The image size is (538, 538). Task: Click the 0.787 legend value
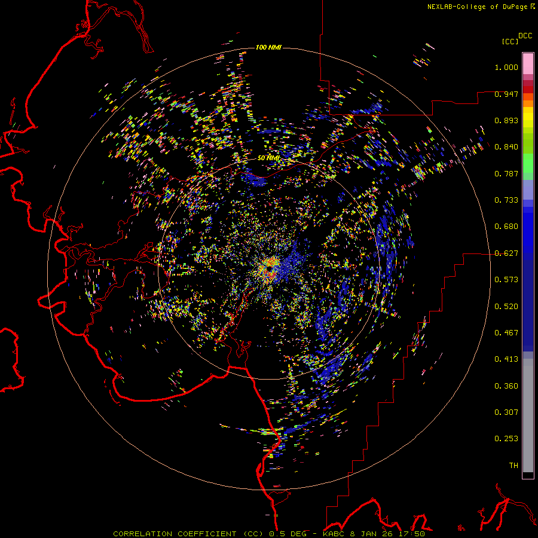[506, 173]
